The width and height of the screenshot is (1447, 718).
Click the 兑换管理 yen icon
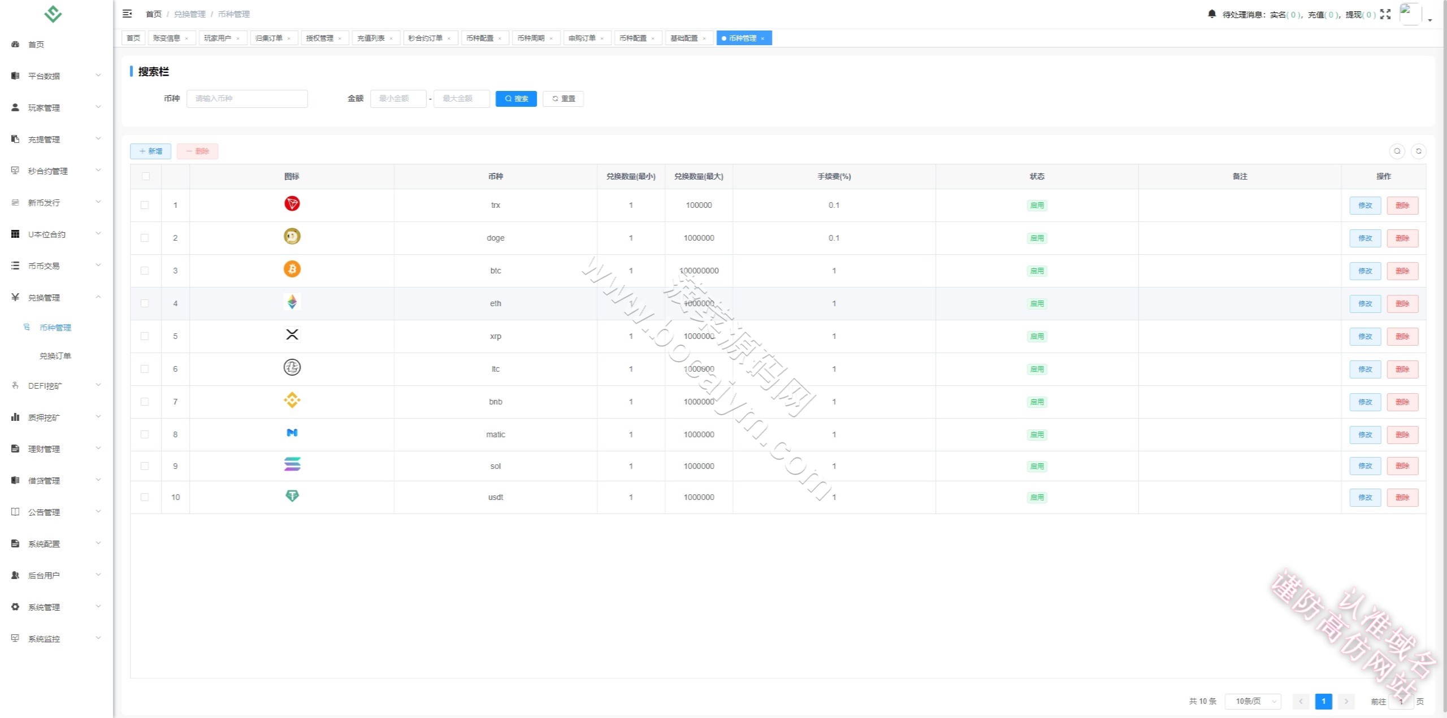click(15, 297)
